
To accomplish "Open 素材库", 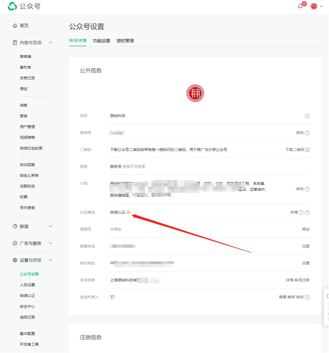I will [26, 67].
